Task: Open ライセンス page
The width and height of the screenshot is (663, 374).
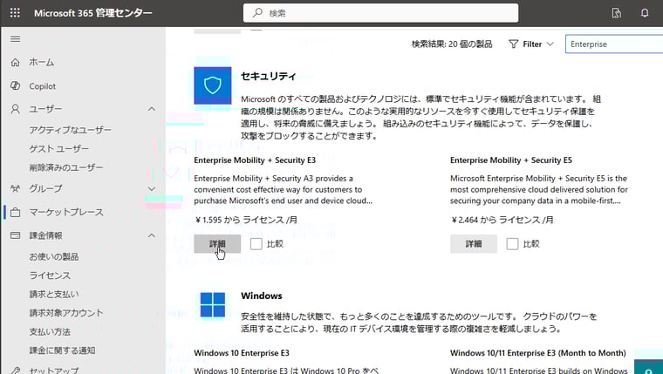Action: (50, 275)
